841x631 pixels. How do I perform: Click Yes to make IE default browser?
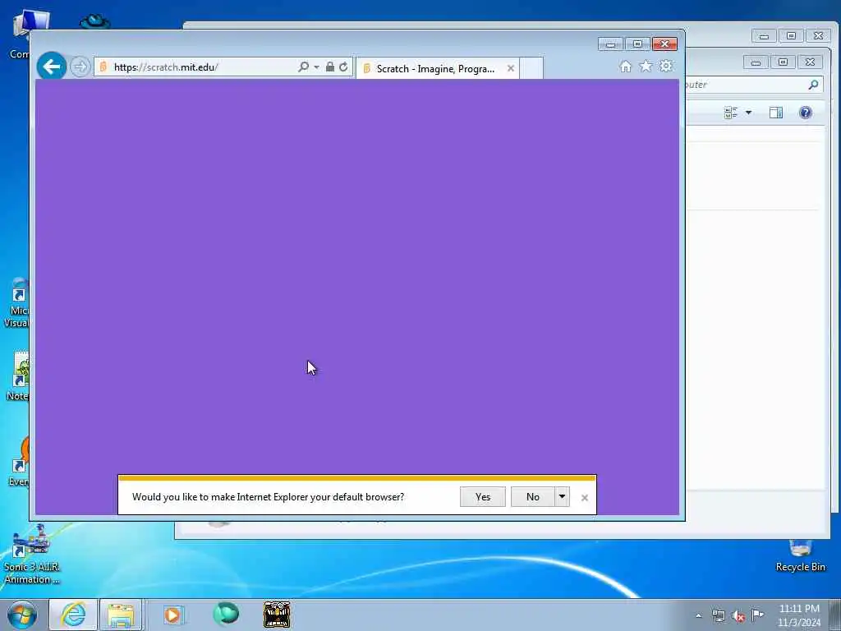483,497
